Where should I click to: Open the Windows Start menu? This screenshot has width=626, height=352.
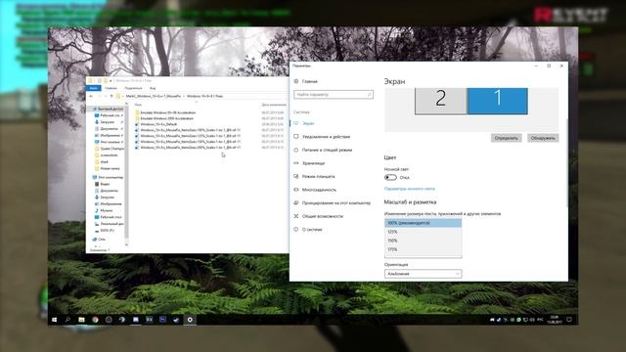[x=55, y=320]
